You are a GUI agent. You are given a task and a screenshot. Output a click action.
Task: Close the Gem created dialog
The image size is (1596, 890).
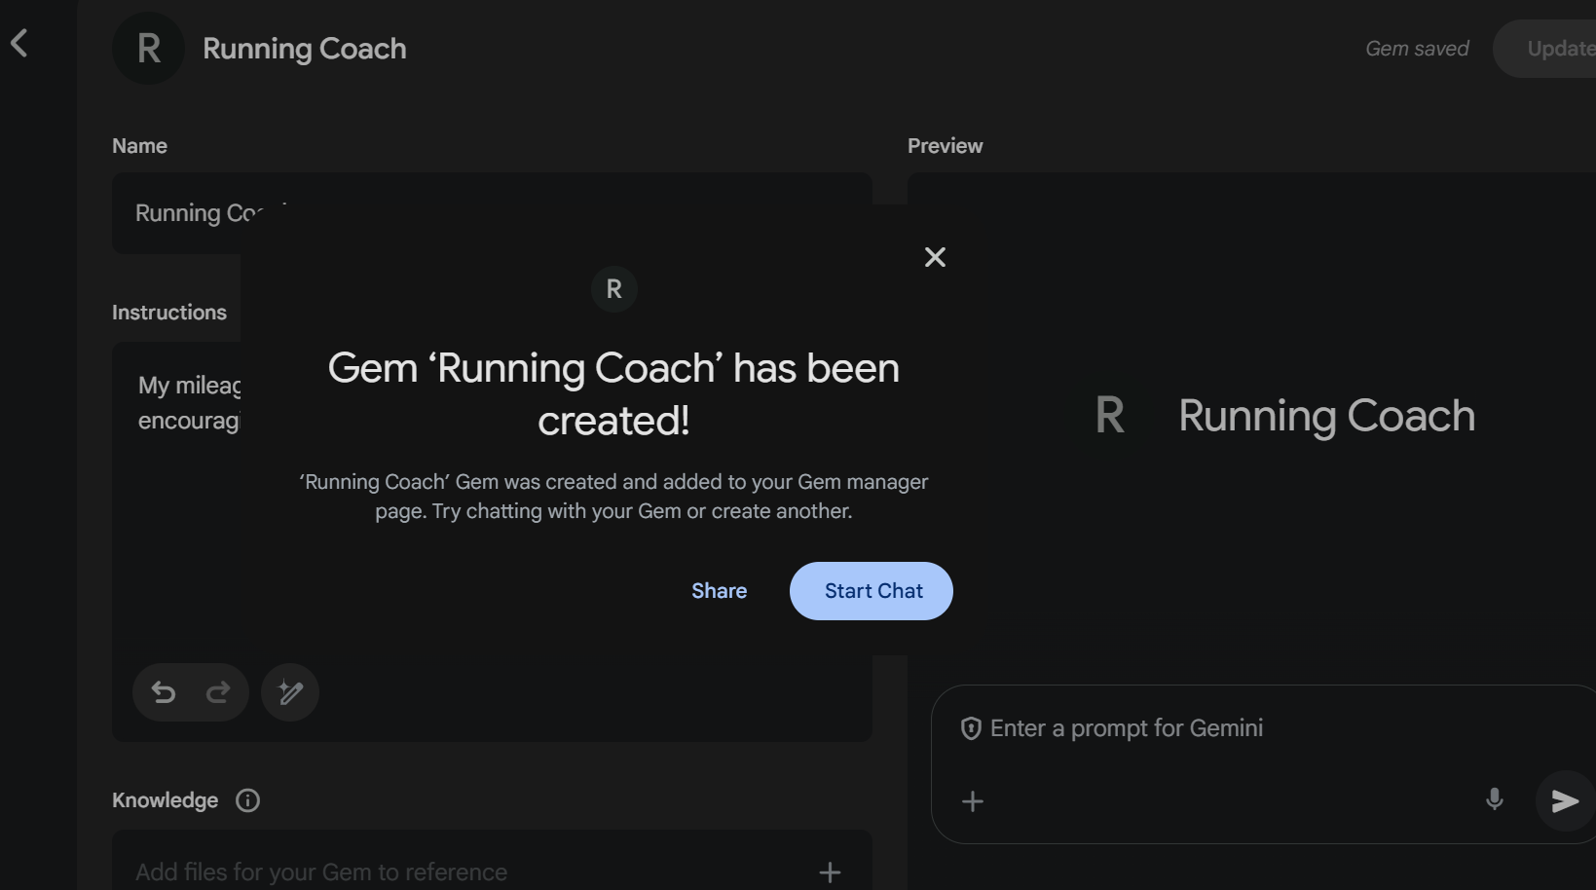[x=935, y=257]
